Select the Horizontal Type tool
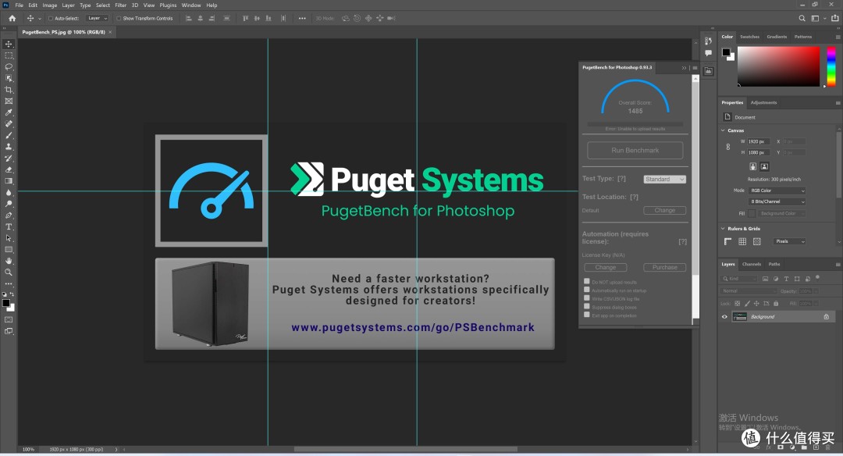Screen dimensions: 843x456 [x=9, y=227]
